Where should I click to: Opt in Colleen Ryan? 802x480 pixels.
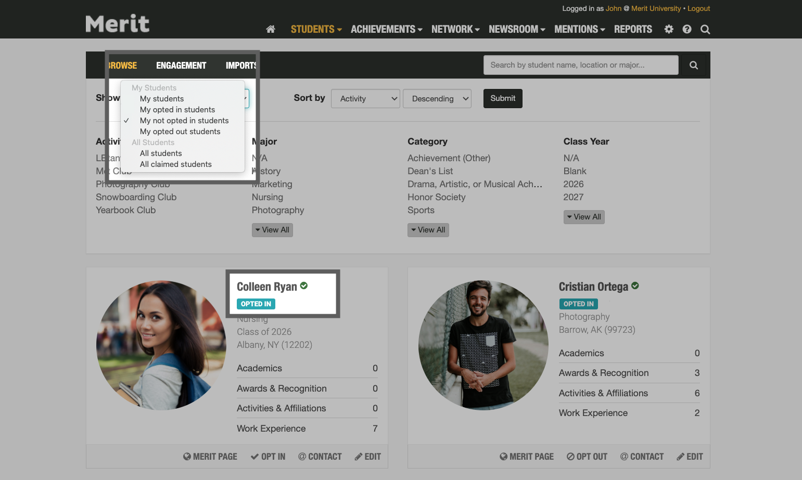pos(268,456)
